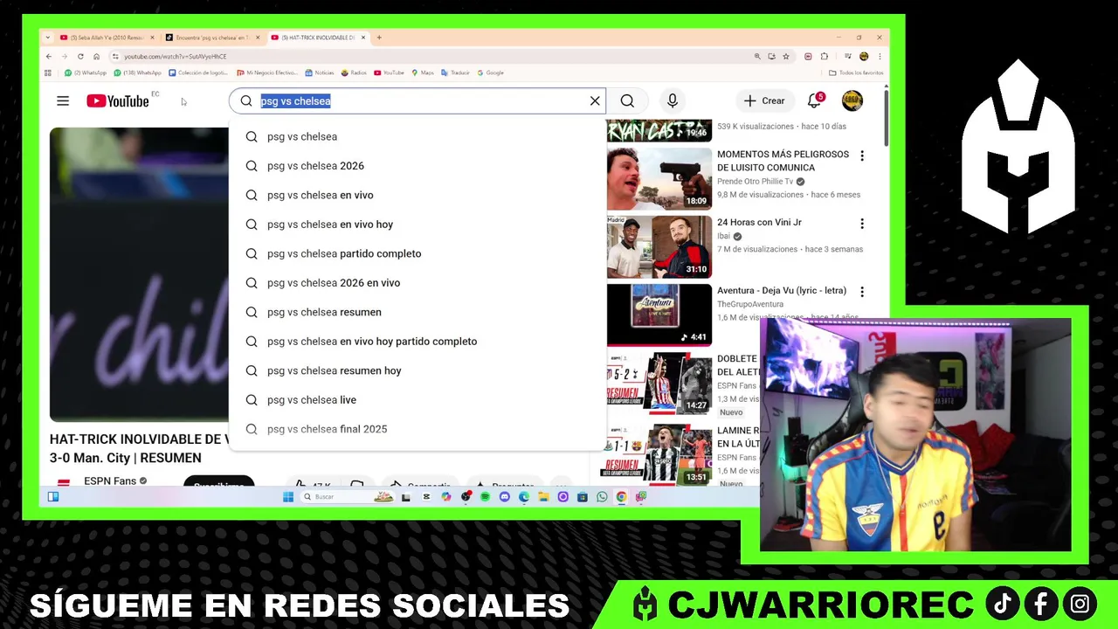Choose suggestion 'psg vs chelsea partido completo'
Image resolution: width=1118 pixels, height=629 pixels.
point(418,253)
